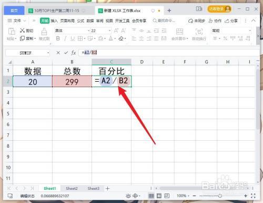Click the Wrap Text icon
Screen dimensions: 263x203
199,32
